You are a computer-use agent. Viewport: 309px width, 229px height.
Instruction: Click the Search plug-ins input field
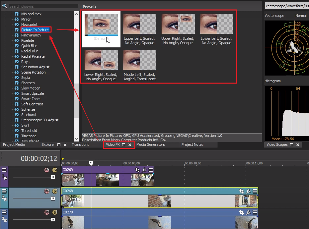click(x=43, y=6)
